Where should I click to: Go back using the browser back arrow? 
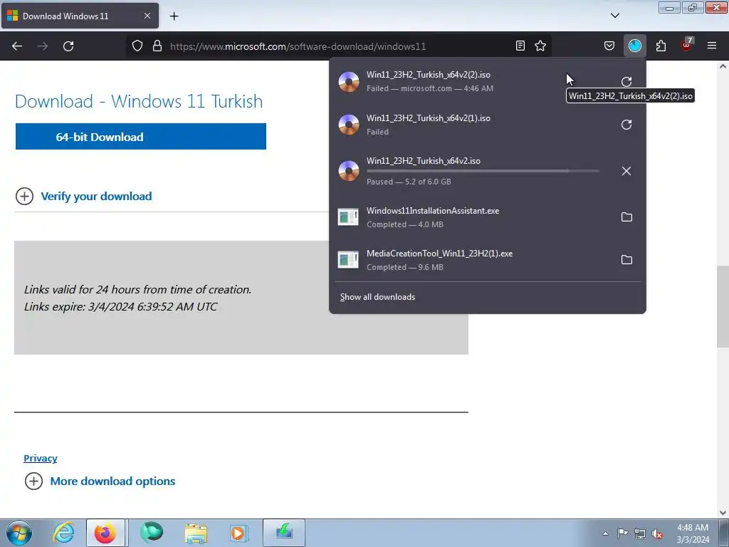point(17,46)
